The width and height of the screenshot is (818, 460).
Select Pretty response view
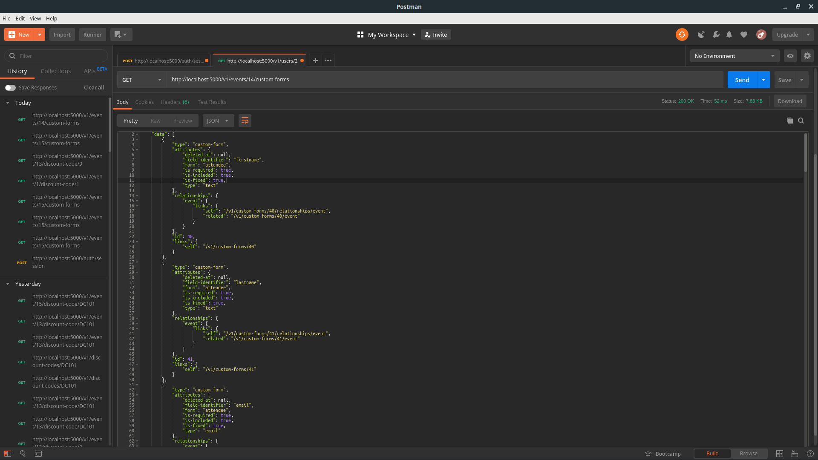click(130, 121)
